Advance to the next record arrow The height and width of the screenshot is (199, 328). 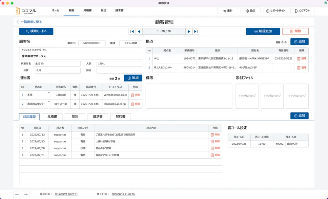click(189, 31)
